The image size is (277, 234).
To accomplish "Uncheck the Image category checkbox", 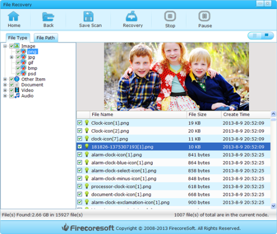I will (x=11, y=46).
